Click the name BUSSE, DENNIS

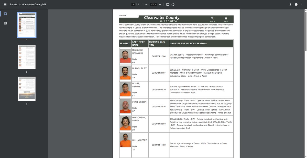point(137,85)
